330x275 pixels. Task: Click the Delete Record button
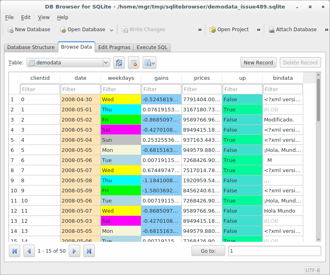pos(300,62)
